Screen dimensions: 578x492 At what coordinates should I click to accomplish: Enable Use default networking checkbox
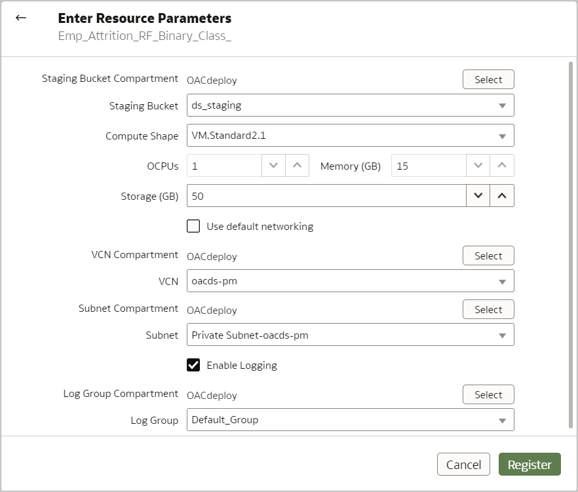click(193, 227)
